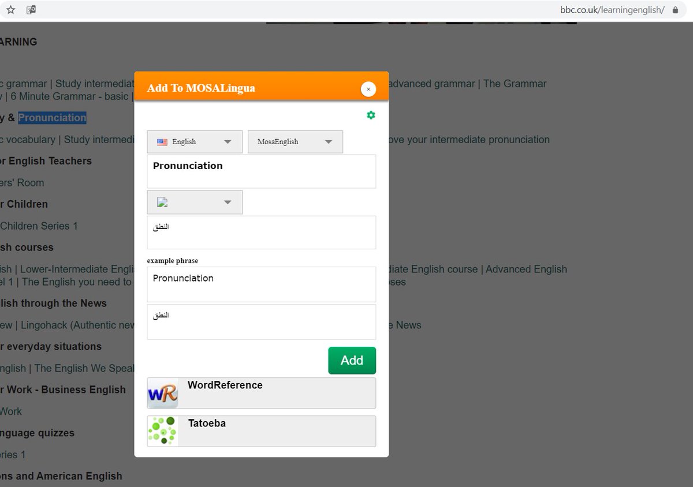The image size is (693, 487).
Task: Click 'English through the News' heading
Action: click(x=53, y=304)
